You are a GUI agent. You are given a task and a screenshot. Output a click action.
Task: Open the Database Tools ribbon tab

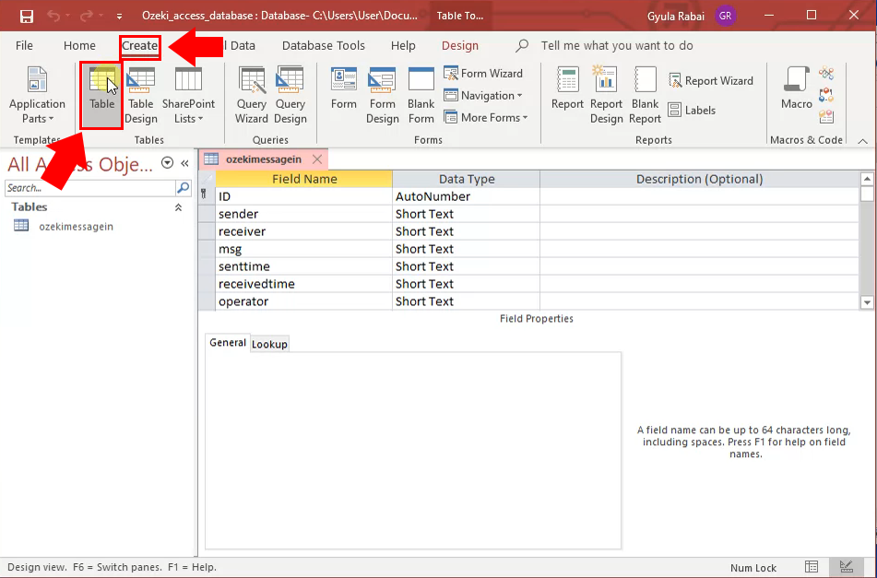click(323, 45)
